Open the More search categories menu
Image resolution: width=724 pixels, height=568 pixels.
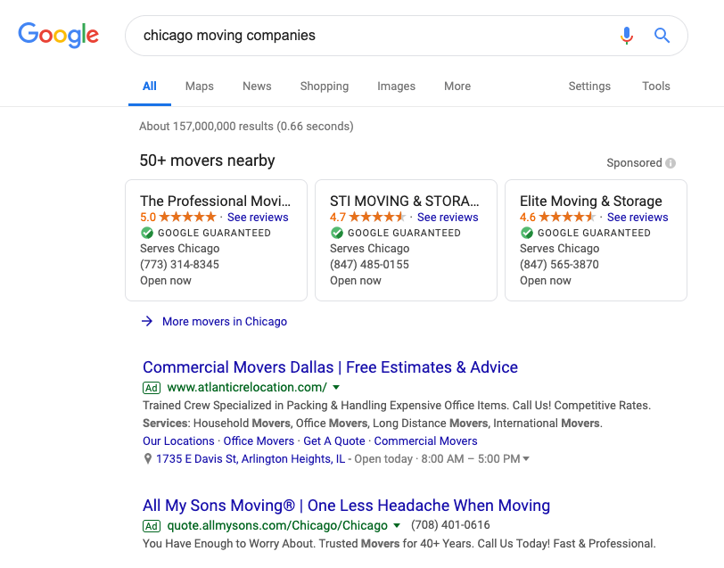click(457, 86)
